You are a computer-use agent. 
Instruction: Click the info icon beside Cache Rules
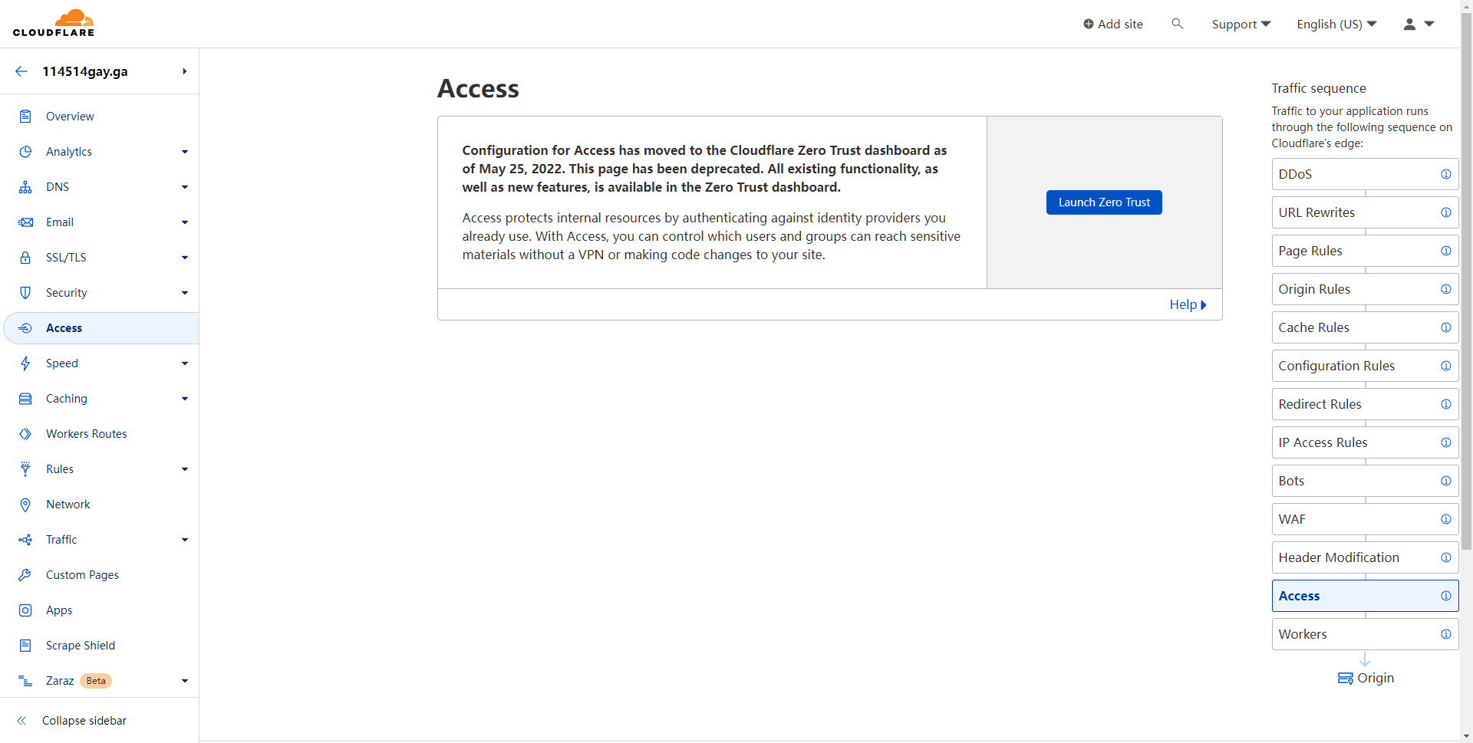coord(1445,327)
